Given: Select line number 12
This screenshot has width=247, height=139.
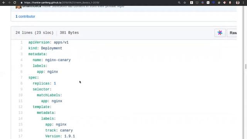Looking at the screenshot, I should click(20, 107).
